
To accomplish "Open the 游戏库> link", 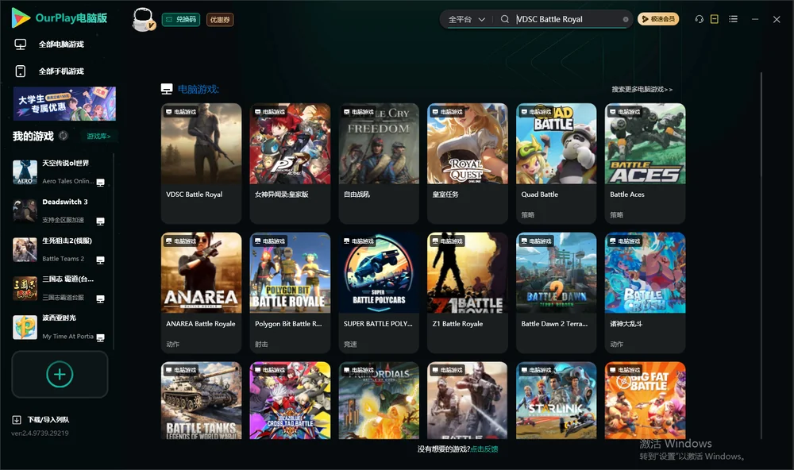I will pyautogui.click(x=98, y=137).
